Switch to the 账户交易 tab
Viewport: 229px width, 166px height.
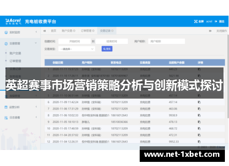coord(67,31)
